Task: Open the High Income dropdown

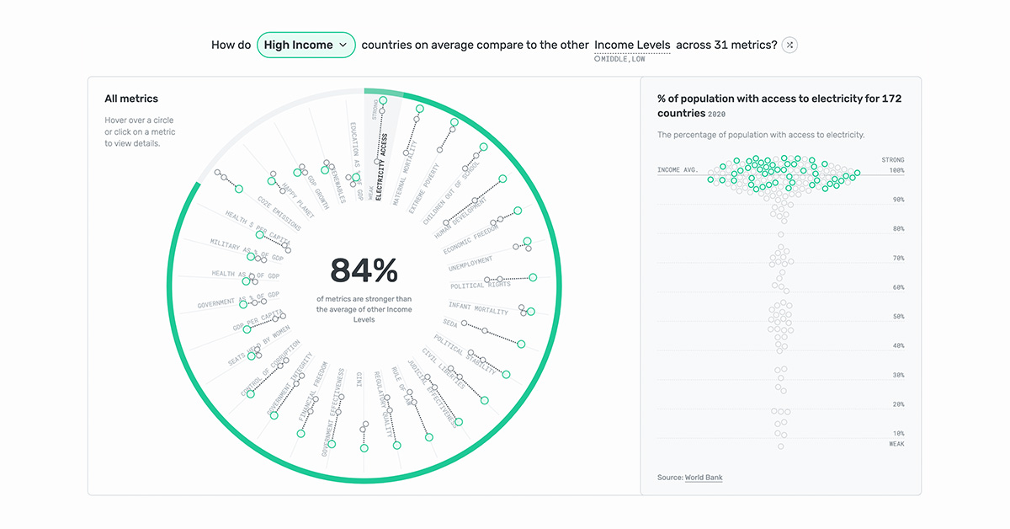Action: click(306, 45)
